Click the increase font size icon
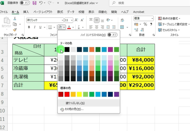This screenshot has height=131, width=190. click(76, 20)
